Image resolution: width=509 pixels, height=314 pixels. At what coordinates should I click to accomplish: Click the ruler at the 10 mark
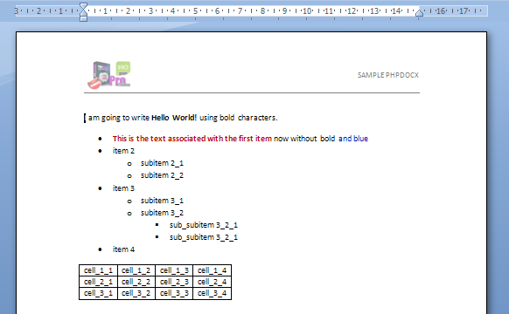click(x=307, y=11)
